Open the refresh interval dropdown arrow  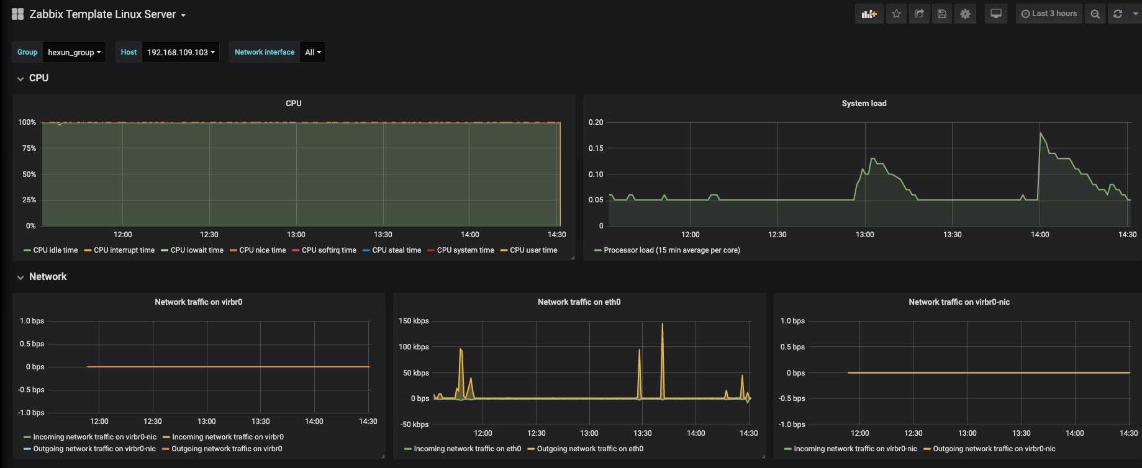[x=1135, y=14]
